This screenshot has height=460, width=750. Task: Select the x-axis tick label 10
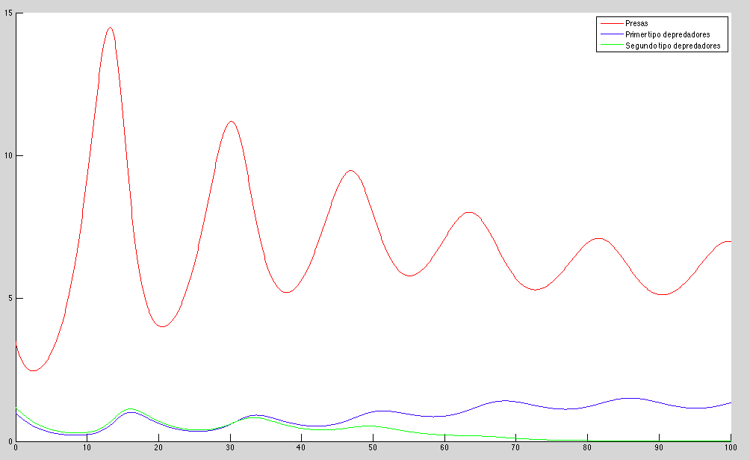(87, 448)
